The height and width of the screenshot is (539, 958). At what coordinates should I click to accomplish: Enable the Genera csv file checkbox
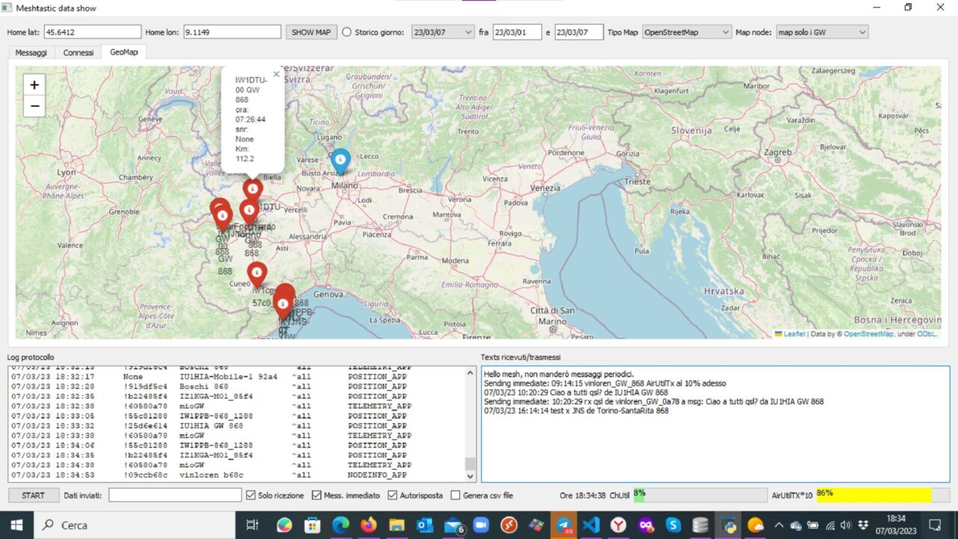455,496
